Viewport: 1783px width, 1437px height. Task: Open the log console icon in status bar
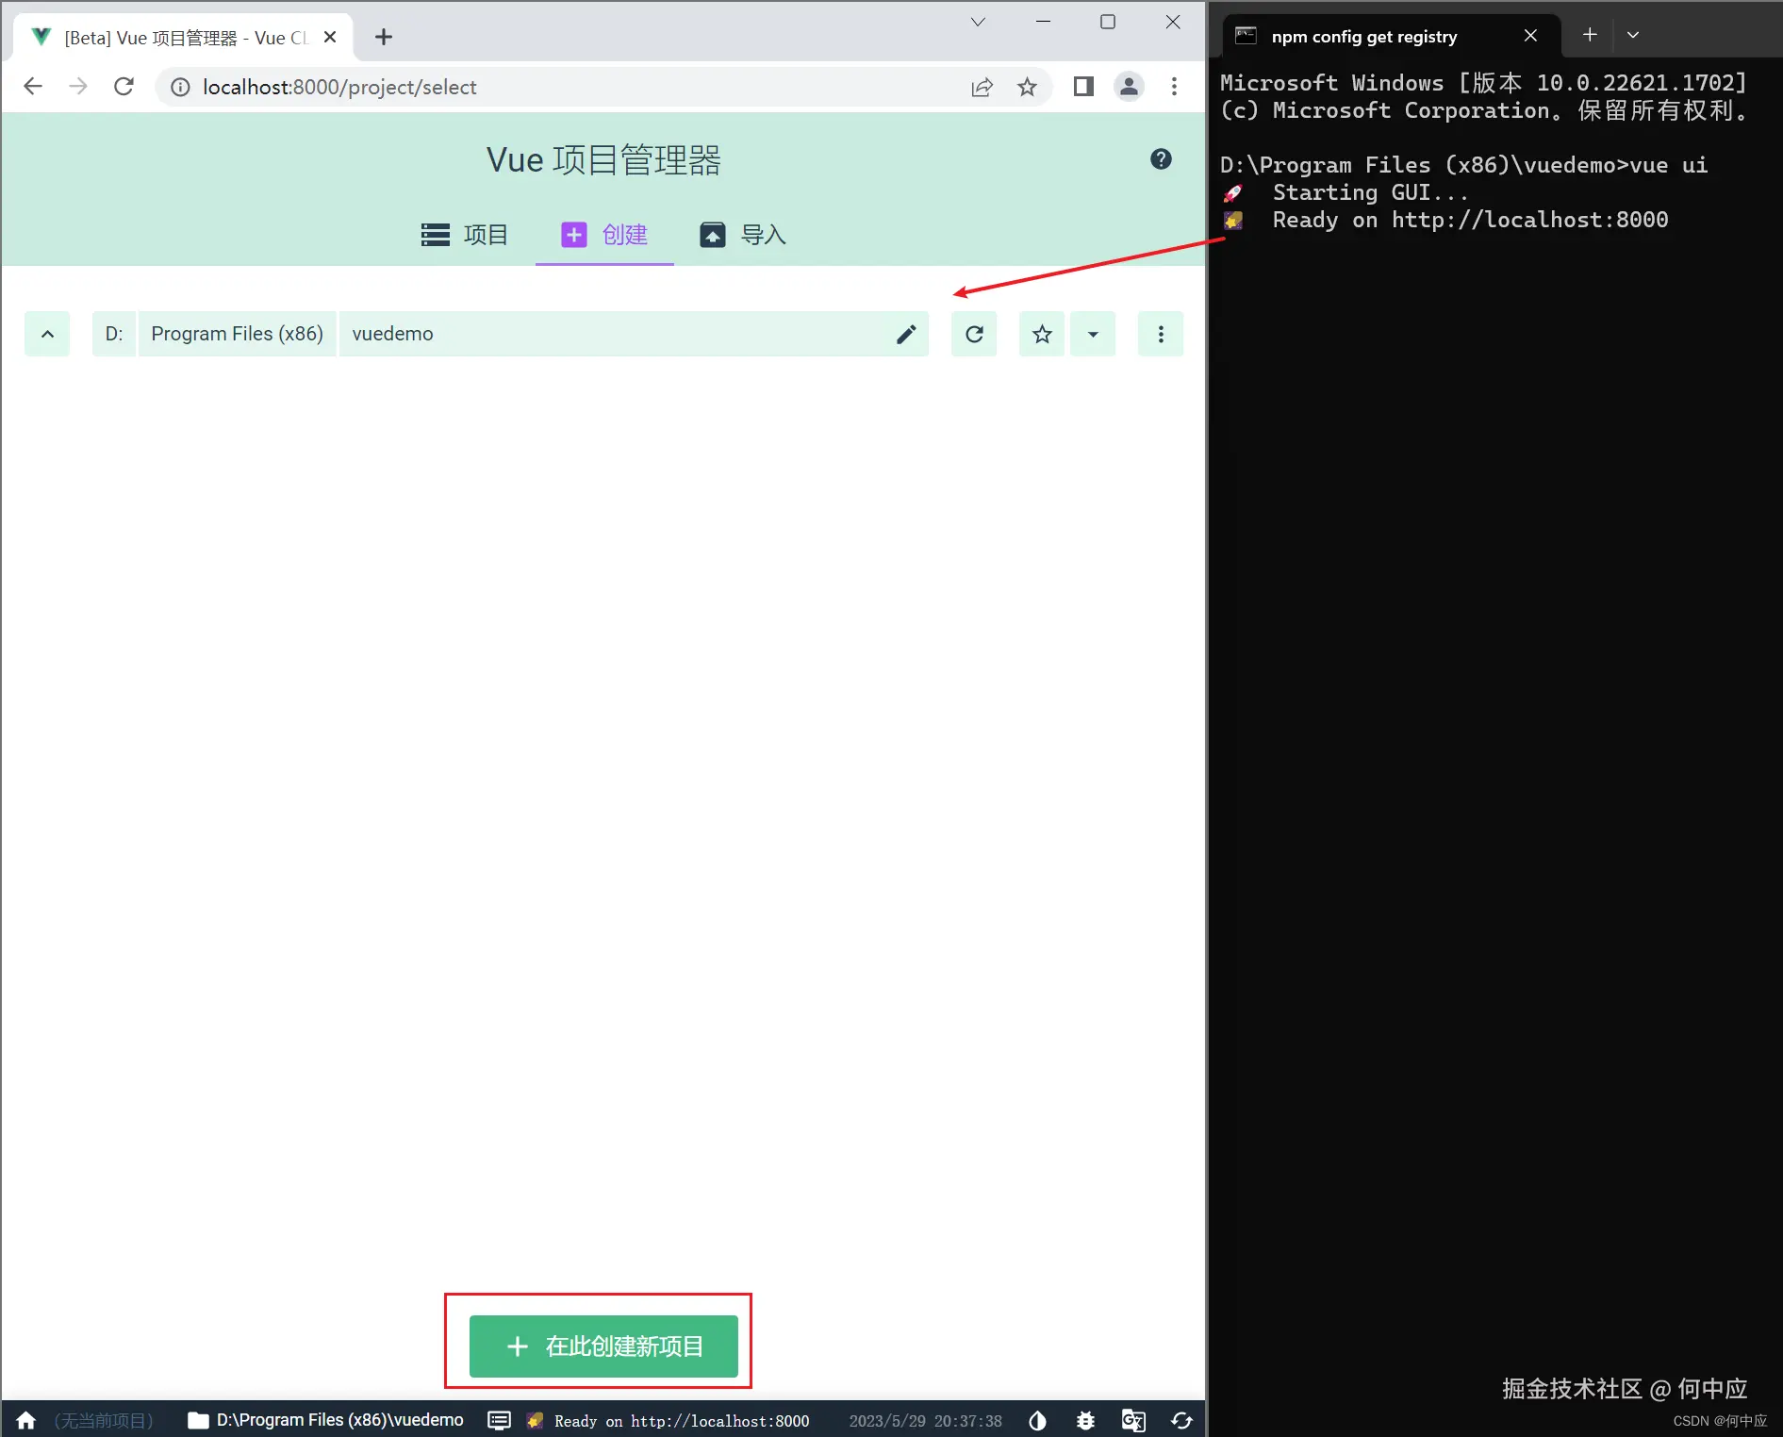click(x=498, y=1420)
